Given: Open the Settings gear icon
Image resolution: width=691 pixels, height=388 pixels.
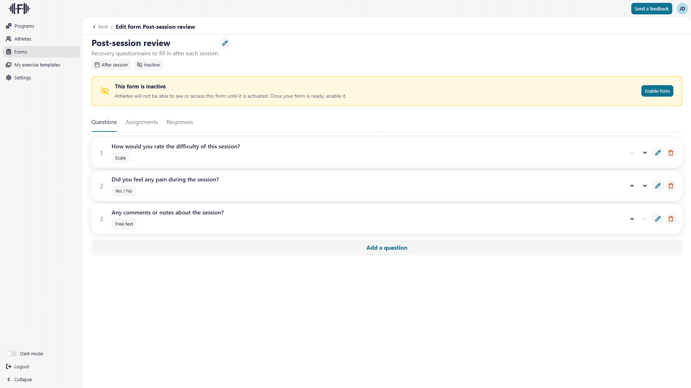Looking at the screenshot, I should point(9,78).
